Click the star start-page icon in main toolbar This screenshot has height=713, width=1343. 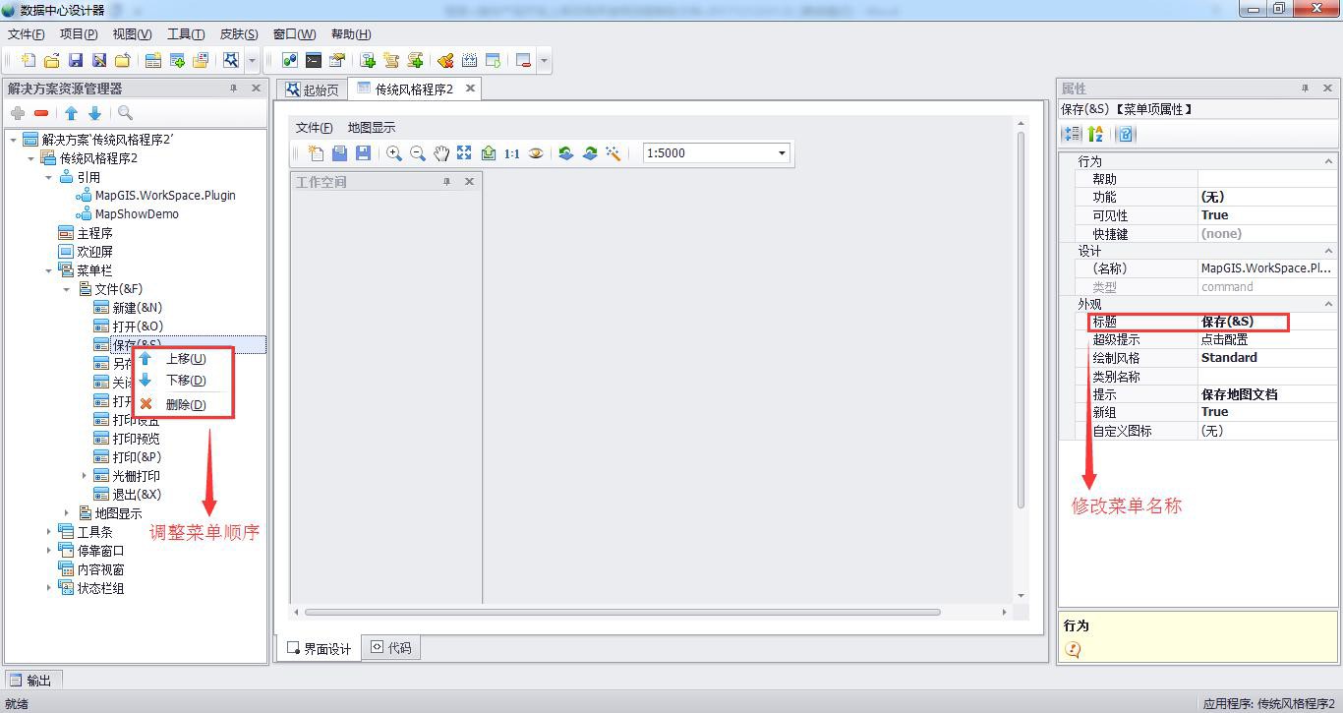coord(231,60)
